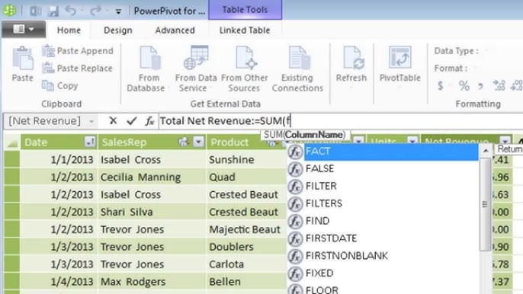Cancel the formula with the X icon
This screenshot has height=294, width=523.
[113, 120]
